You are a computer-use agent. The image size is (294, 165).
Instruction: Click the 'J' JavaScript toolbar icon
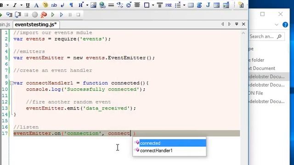(x=208, y=5)
